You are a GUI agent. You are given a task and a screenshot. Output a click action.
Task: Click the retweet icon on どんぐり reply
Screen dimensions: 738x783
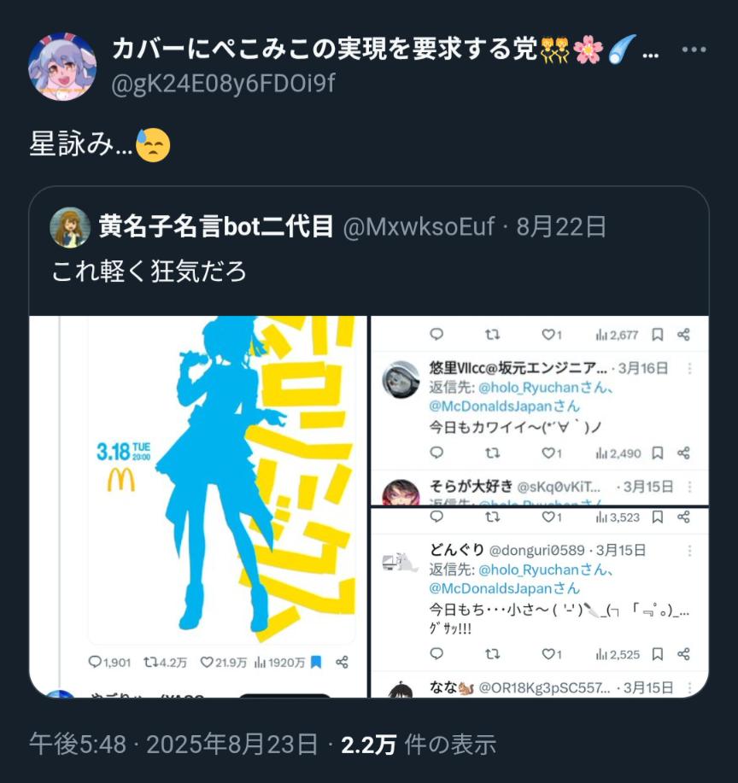(493, 654)
